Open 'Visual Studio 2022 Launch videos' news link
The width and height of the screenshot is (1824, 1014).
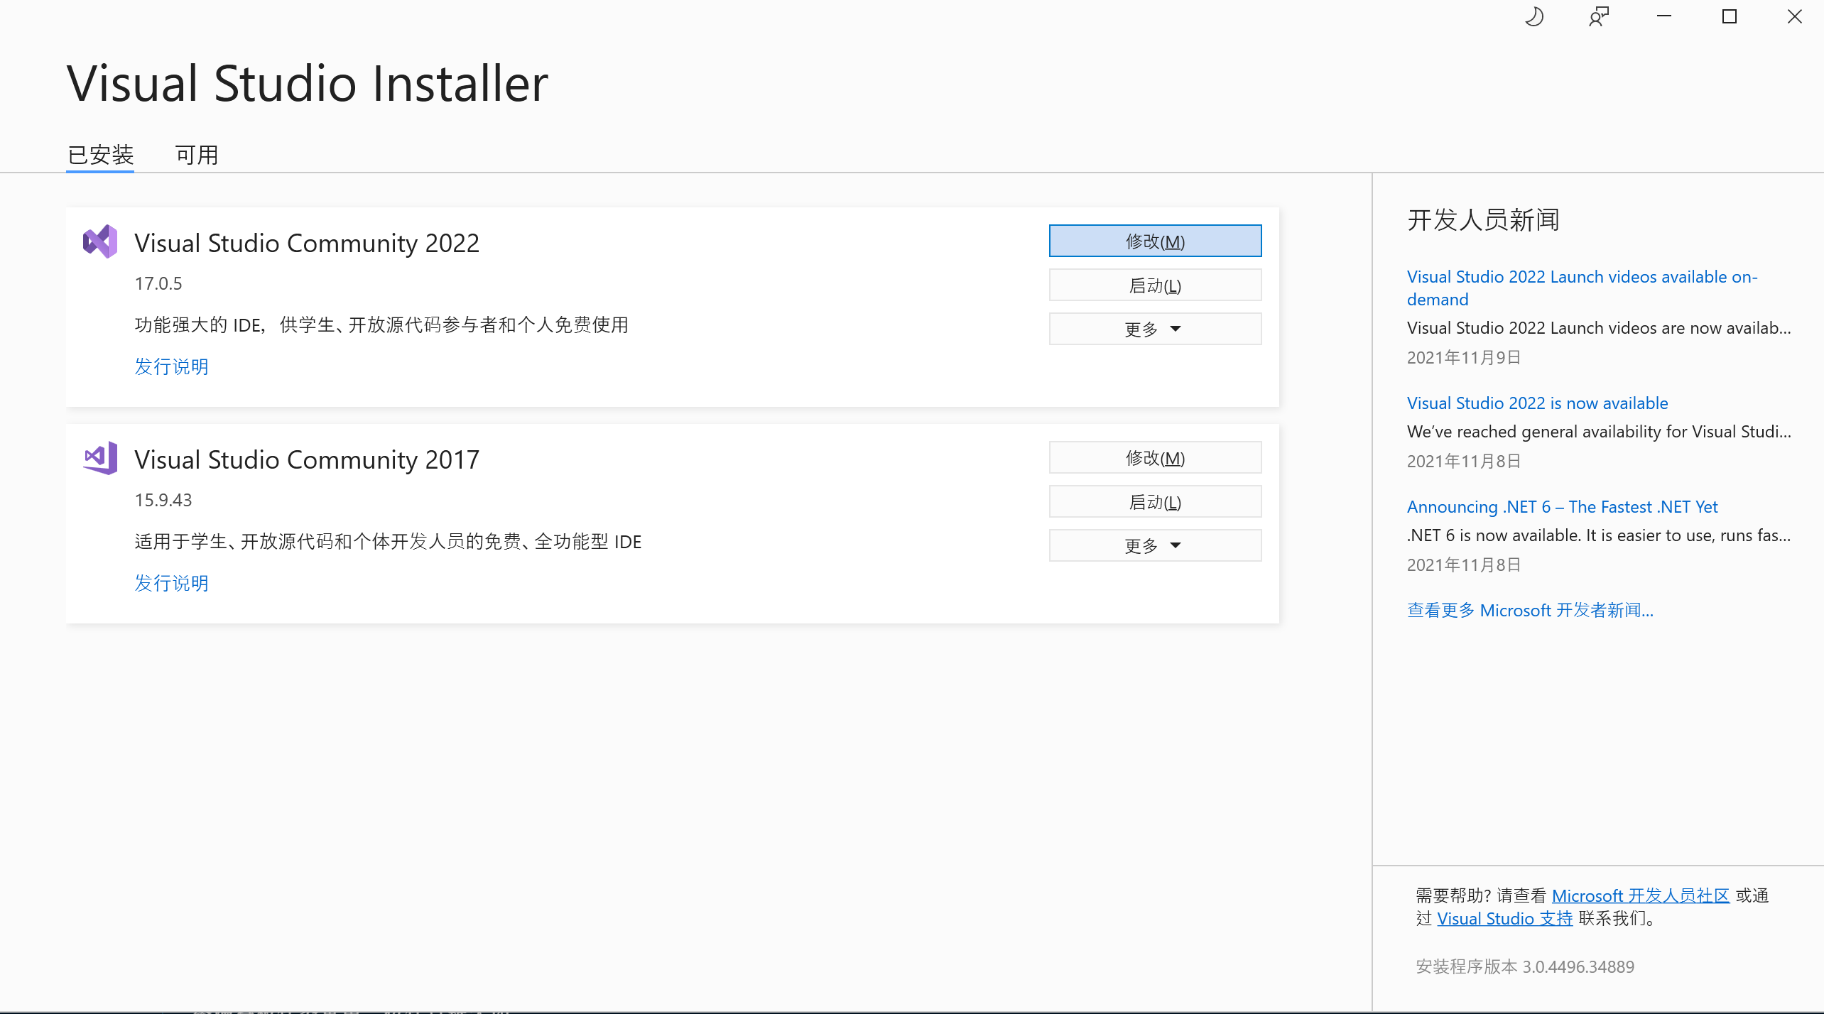(x=1582, y=288)
